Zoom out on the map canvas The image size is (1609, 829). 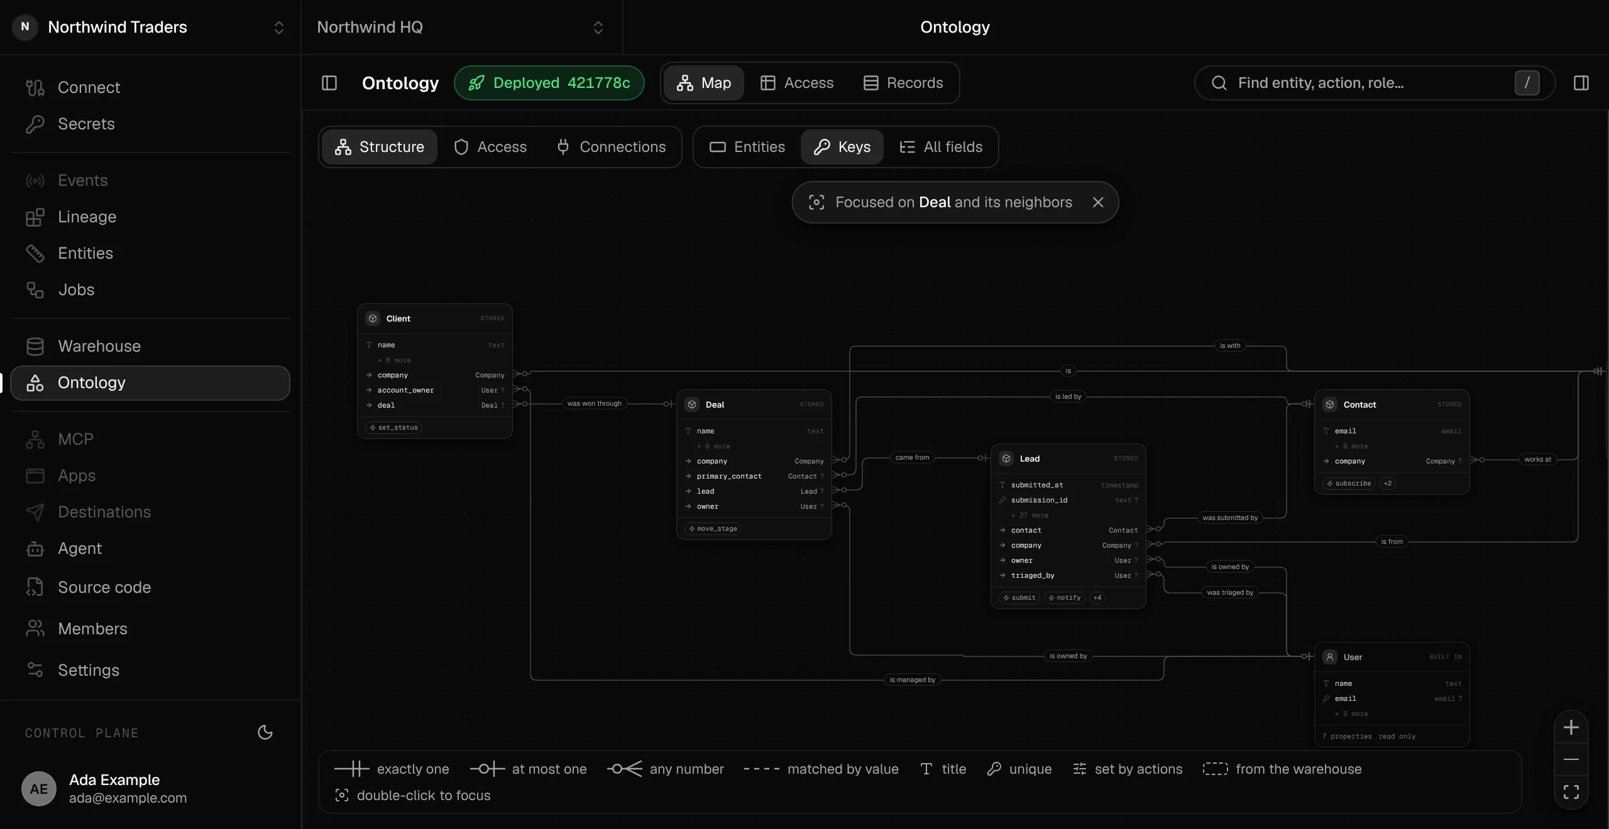(1571, 759)
